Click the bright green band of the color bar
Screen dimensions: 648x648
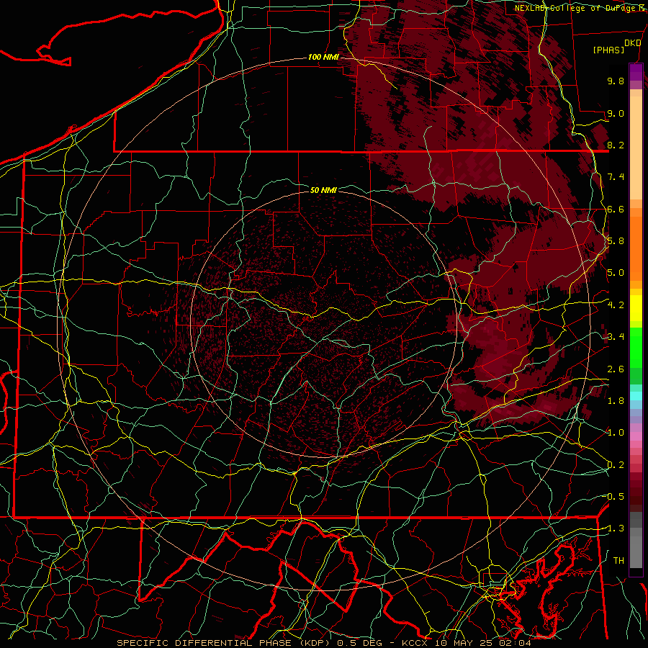pos(636,348)
